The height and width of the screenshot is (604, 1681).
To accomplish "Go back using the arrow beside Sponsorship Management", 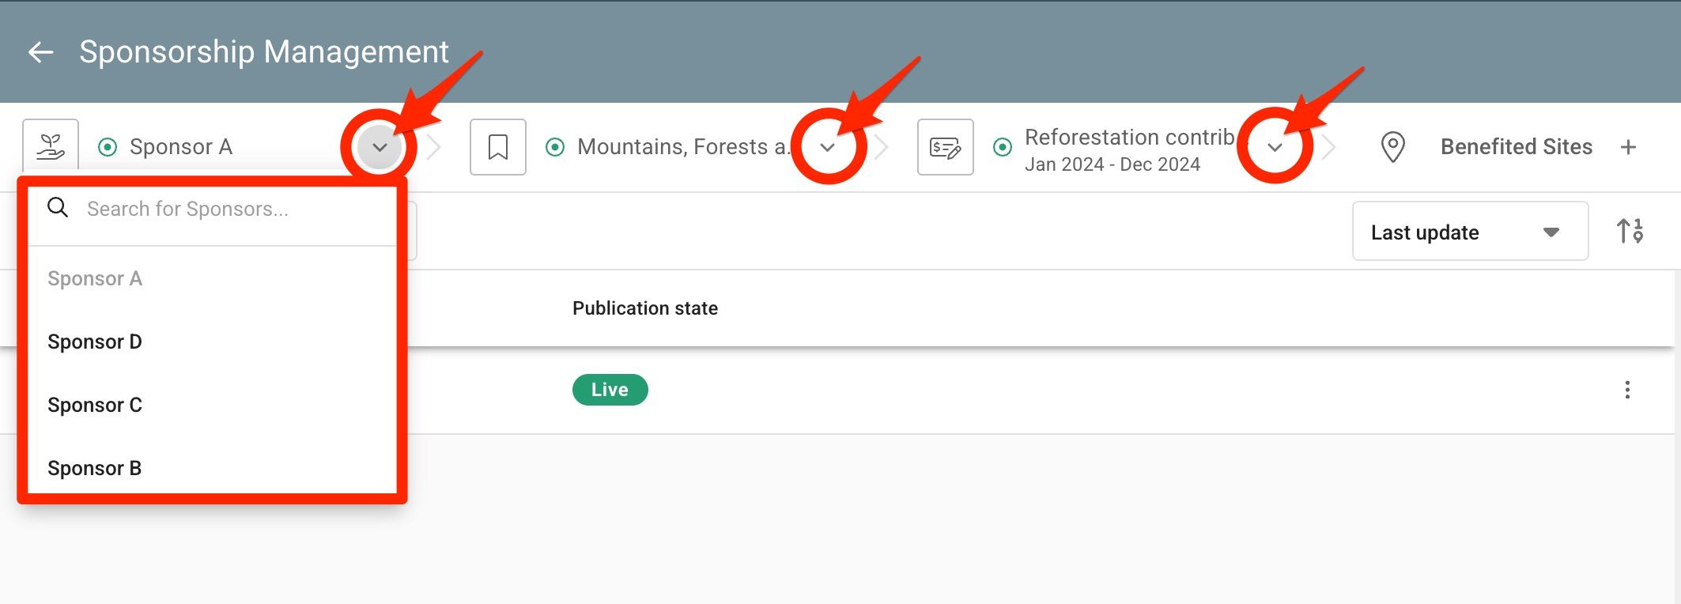I will (x=40, y=53).
